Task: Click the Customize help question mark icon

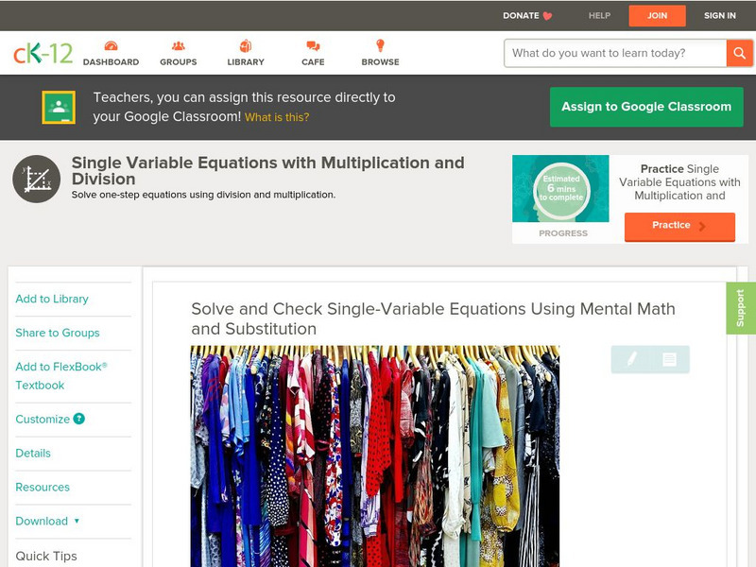Action: tap(79, 419)
